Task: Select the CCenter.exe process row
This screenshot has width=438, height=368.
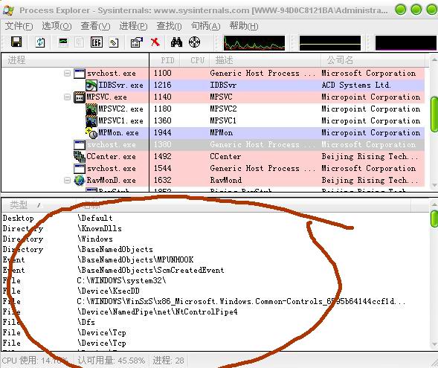Action: click(213, 156)
